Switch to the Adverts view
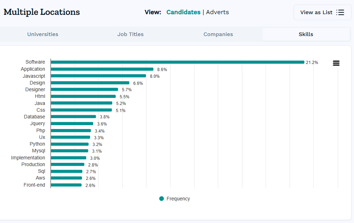The image size is (354, 223). (217, 12)
